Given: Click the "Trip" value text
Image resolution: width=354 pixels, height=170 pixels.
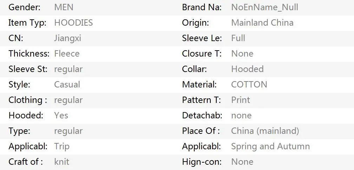Looking at the screenshot, I should pyautogui.click(x=62, y=146).
